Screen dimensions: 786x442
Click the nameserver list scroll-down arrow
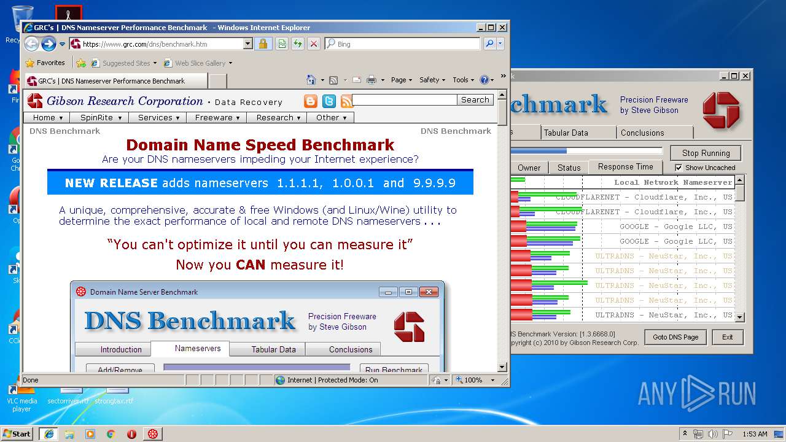click(740, 317)
